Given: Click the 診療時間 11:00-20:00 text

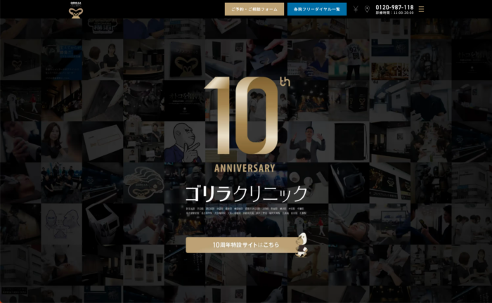Looking at the screenshot, I should point(394,13).
